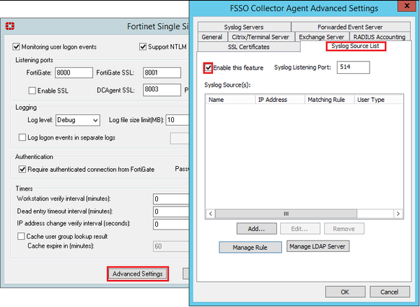The width and height of the screenshot is (420, 307).
Task: Click Workstation verify interval field
Action: (x=171, y=200)
